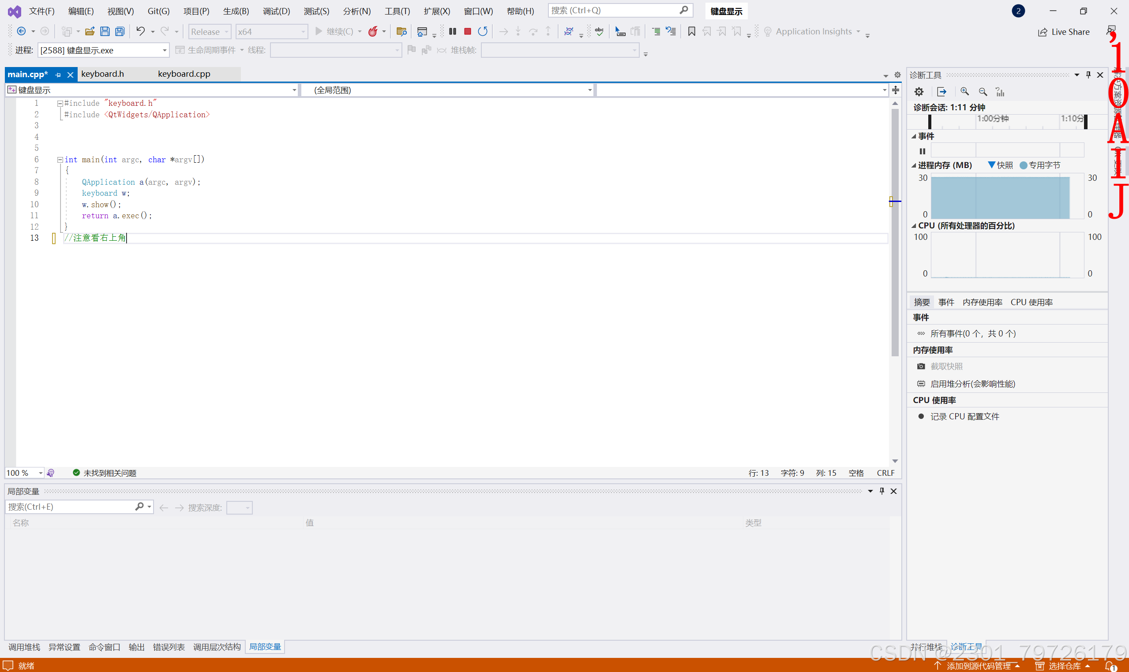The height and width of the screenshot is (672, 1129).
Task: Click the Hot Reload flame icon
Action: 373,31
